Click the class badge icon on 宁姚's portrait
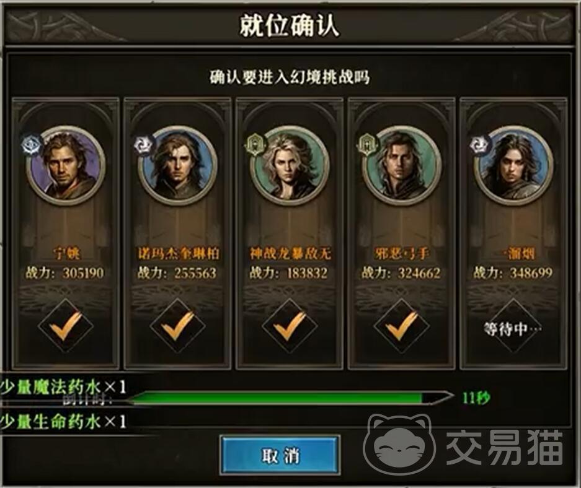 (x=31, y=145)
